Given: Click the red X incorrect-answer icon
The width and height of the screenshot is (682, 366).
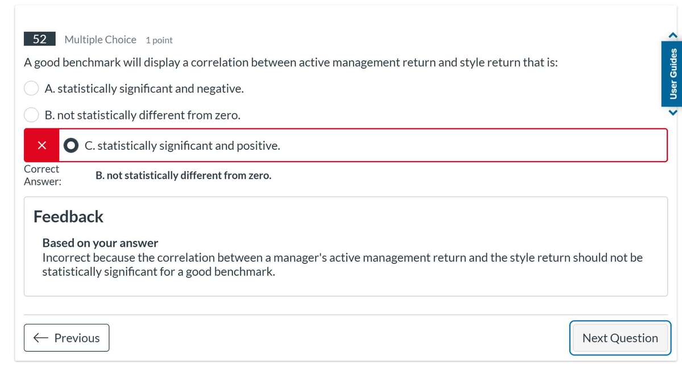Looking at the screenshot, I should pos(41,145).
